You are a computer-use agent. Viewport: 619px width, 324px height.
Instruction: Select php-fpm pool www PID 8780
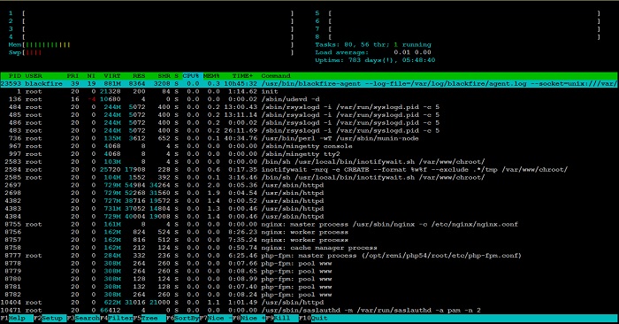pos(309,279)
